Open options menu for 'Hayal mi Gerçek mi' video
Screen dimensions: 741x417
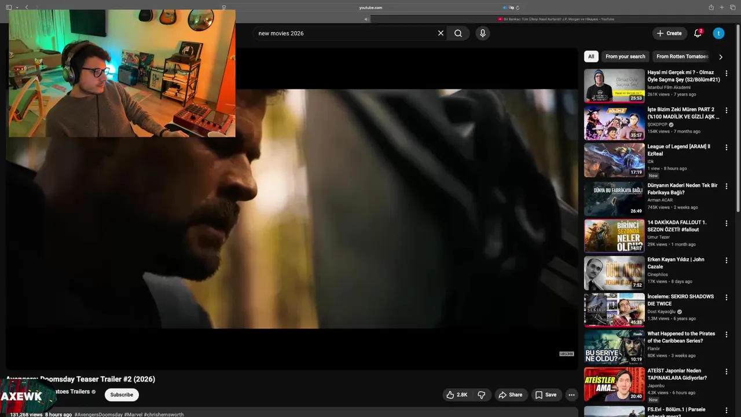point(727,74)
